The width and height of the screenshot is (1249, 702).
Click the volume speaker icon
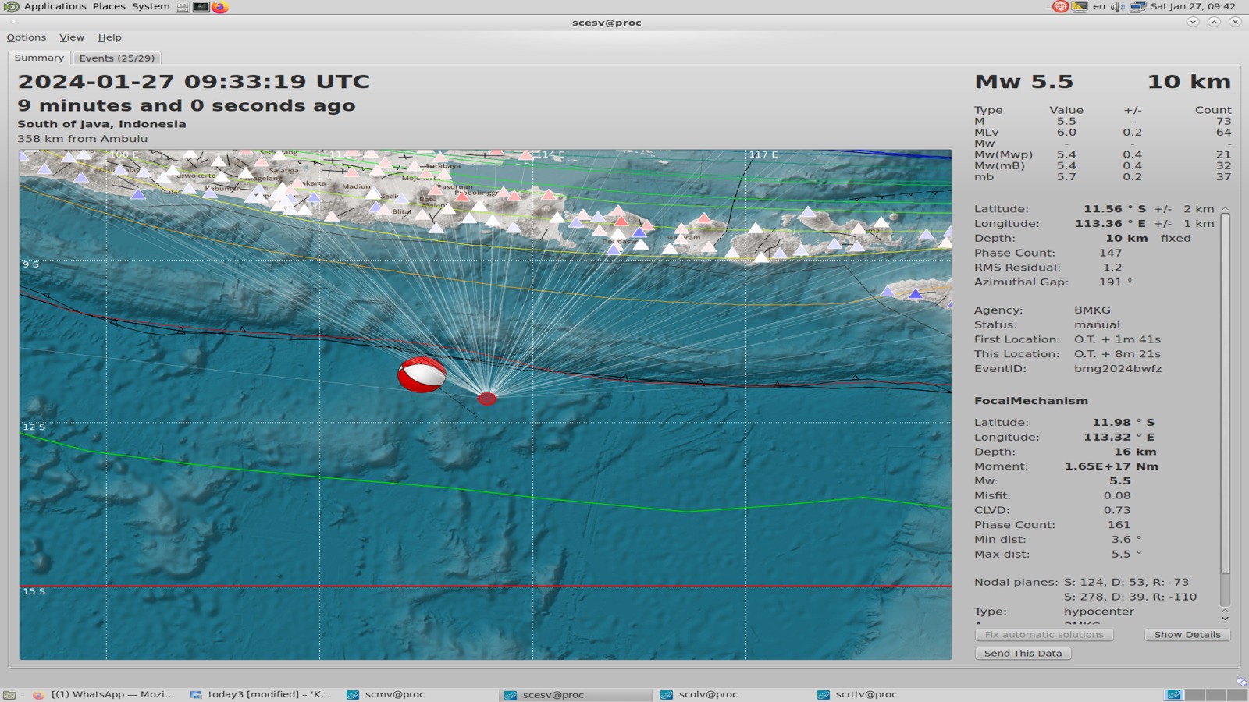click(x=1117, y=7)
